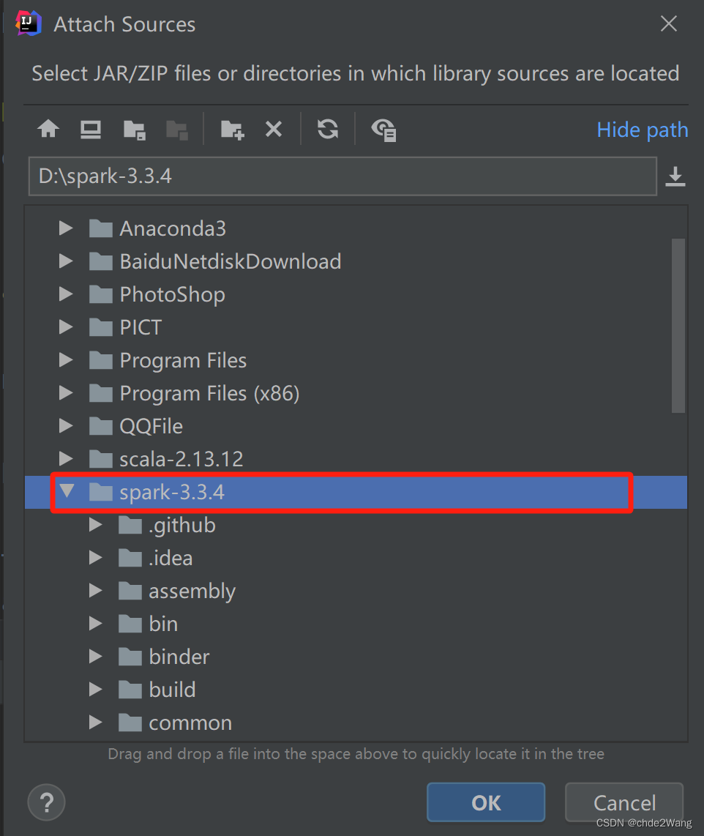Image resolution: width=704 pixels, height=836 pixels.
Task: Expand the Program Files (x86) folder
Action: click(x=66, y=393)
